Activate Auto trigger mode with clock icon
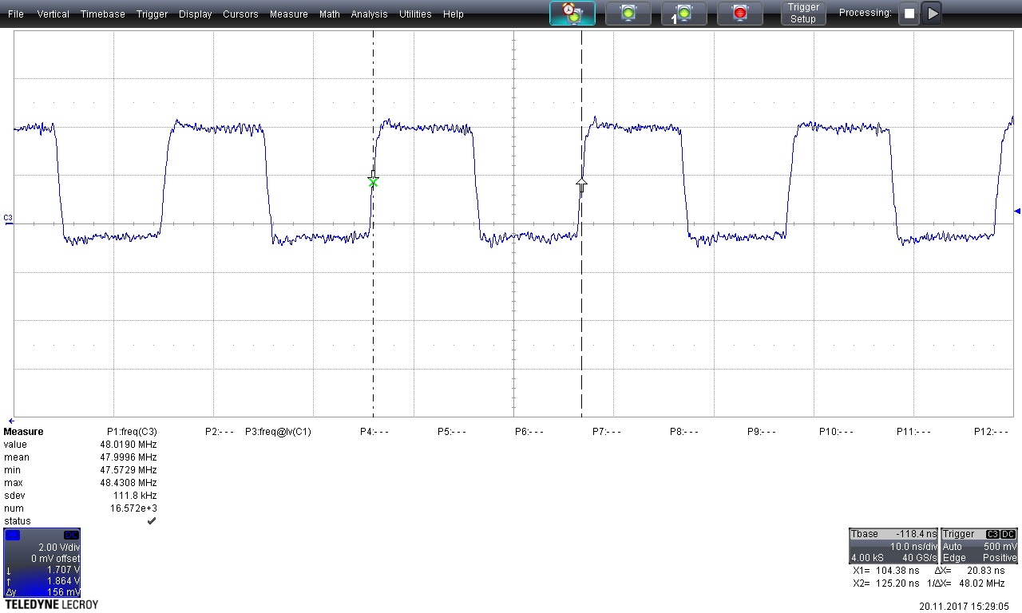 coord(572,13)
